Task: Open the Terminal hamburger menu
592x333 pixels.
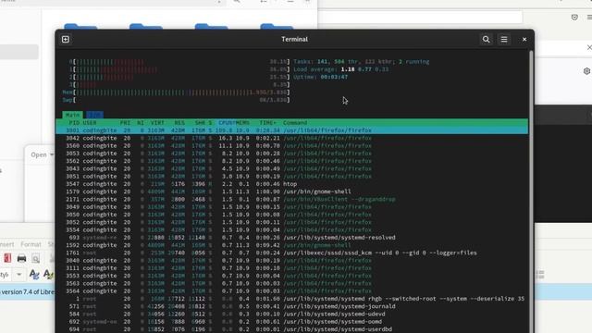Action: click(504, 39)
